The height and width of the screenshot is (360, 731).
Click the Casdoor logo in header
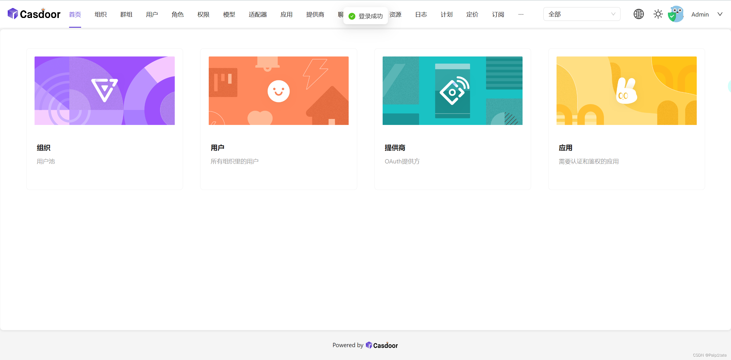(x=34, y=14)
